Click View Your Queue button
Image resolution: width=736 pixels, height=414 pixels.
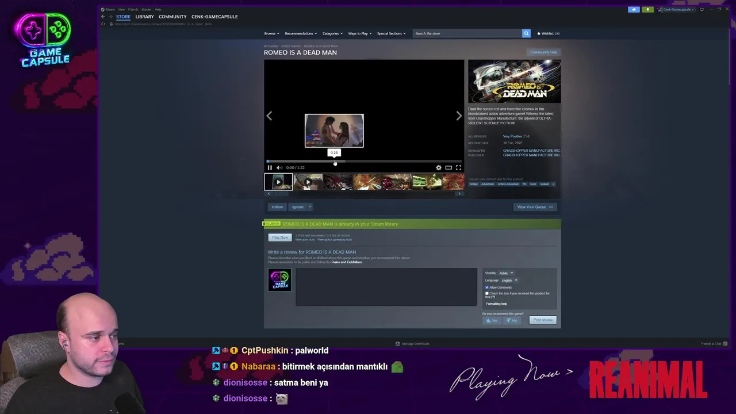pos(535,207)
